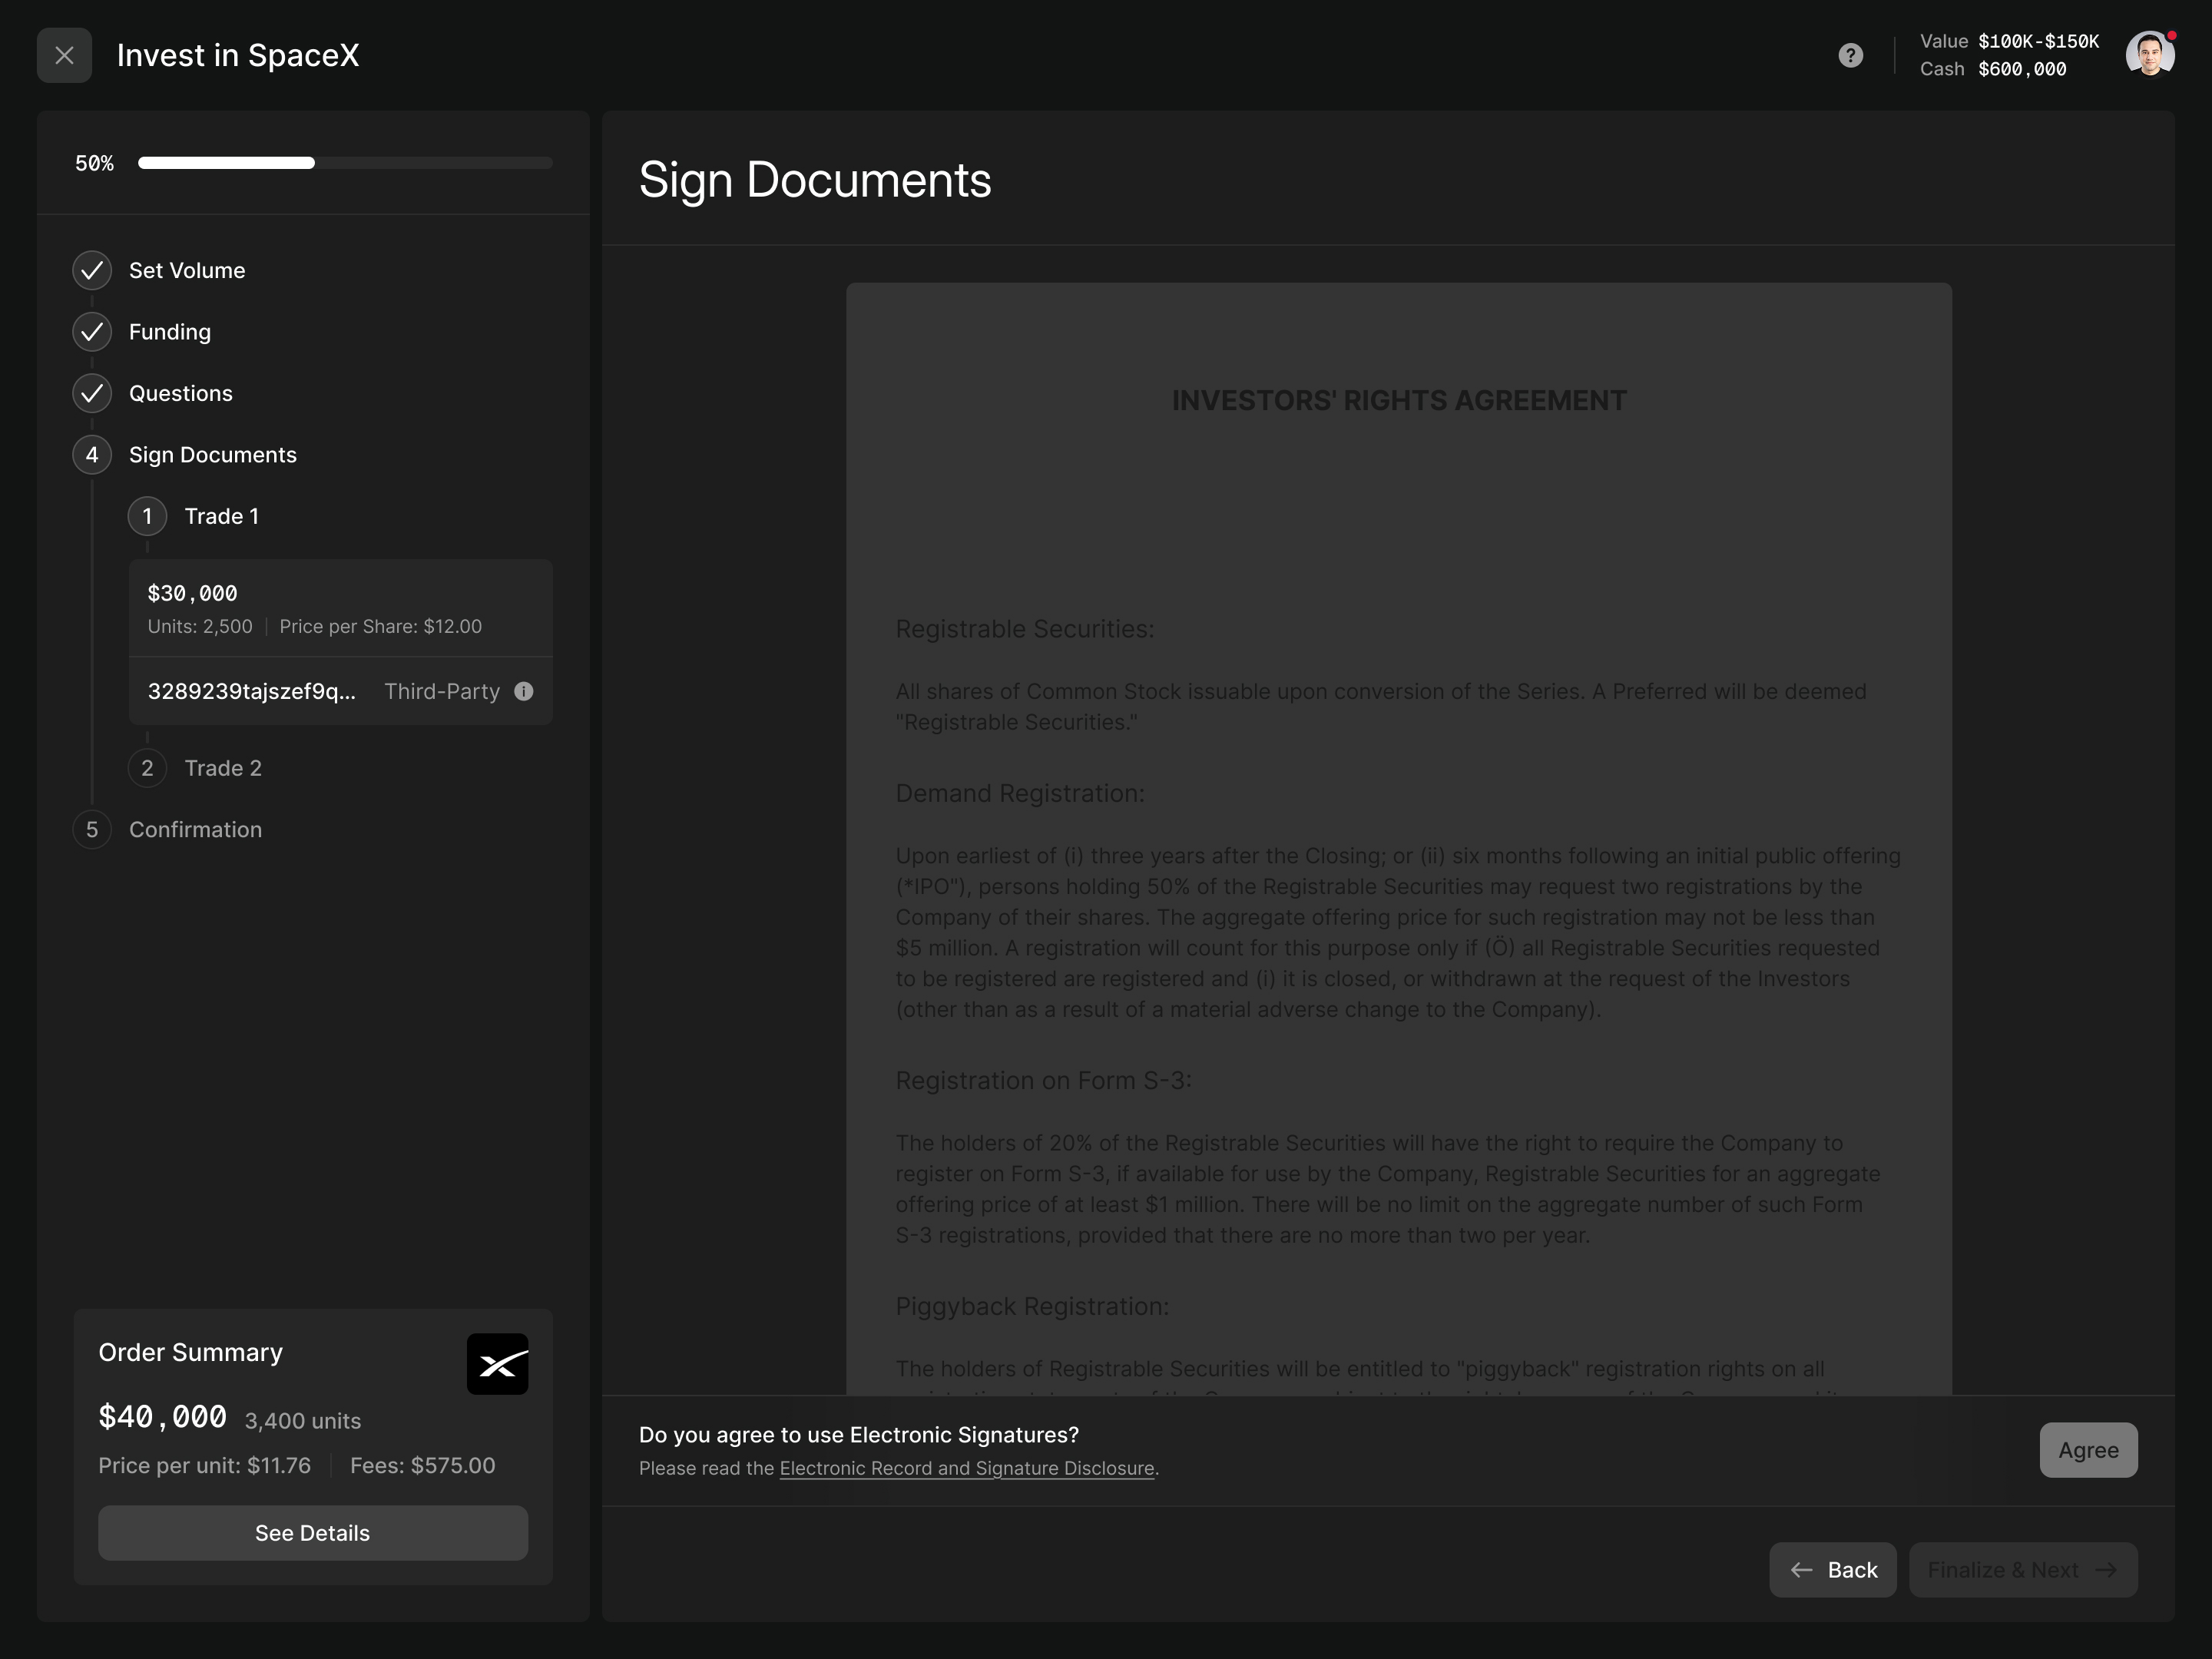
Task: Go to the Confirmation step
Action: (195, 830)
